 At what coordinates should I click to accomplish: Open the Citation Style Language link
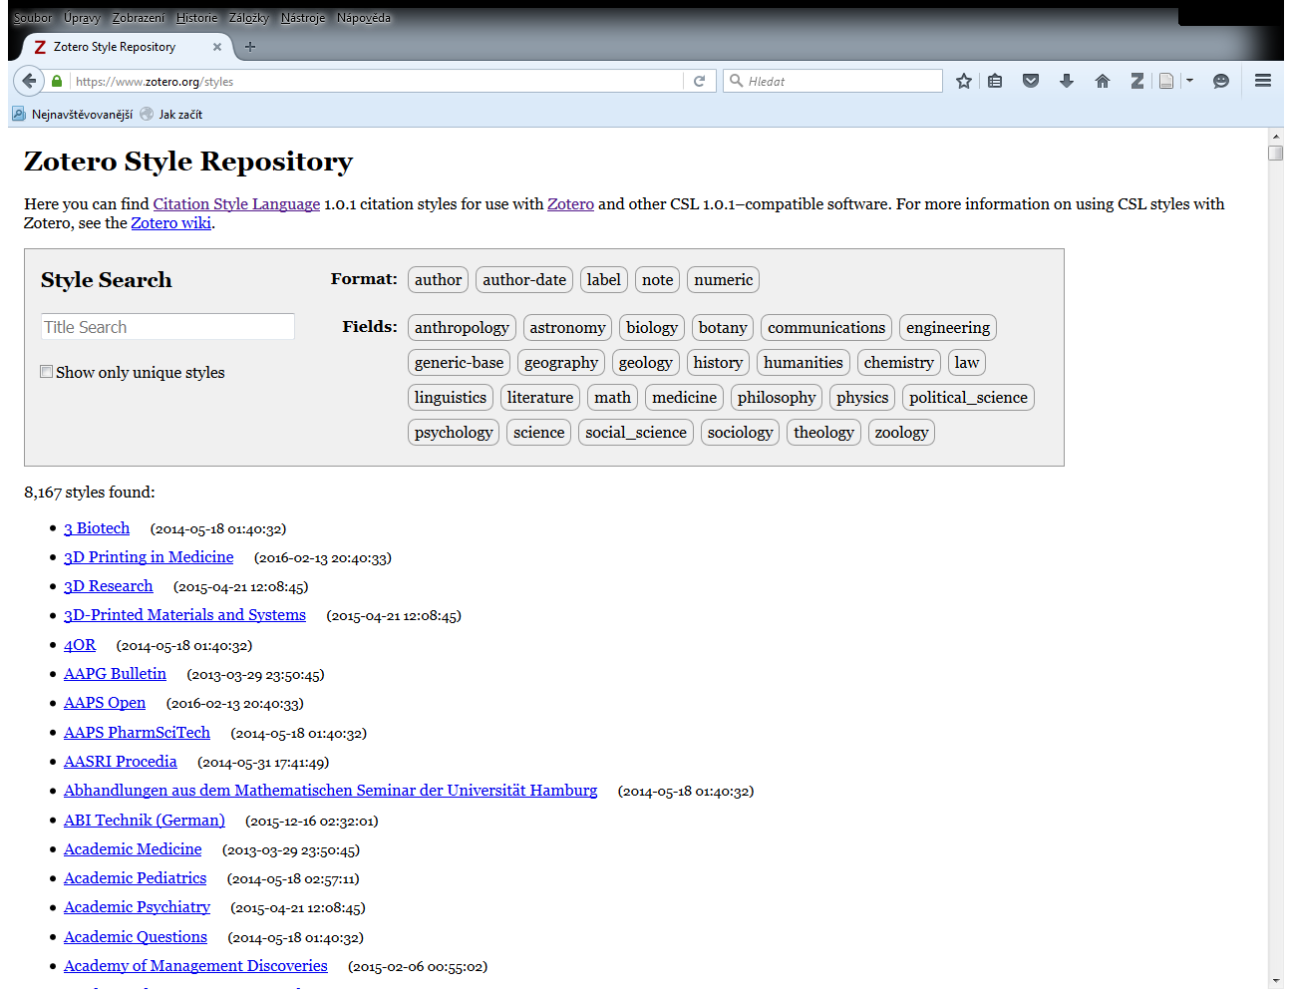click(x=236, y=204)
